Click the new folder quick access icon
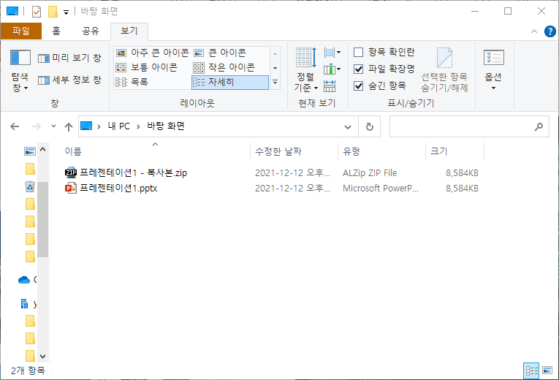Screen dimensions: 559x380 point(53,12)
